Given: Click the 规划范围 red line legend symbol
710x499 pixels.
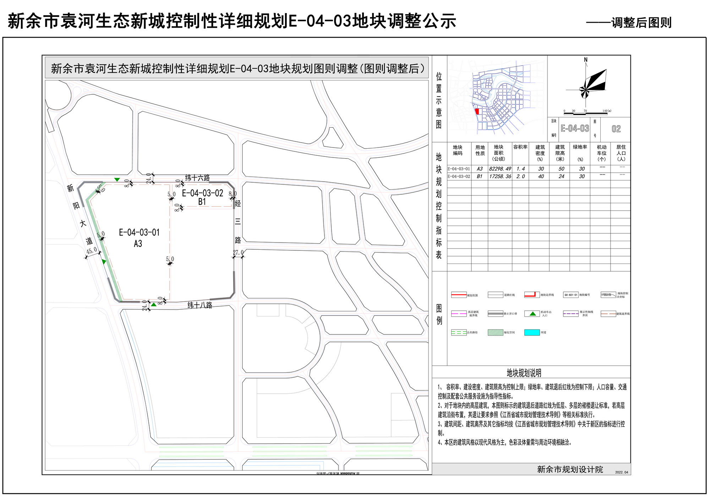Looking at the screenshot, I should (x=459, y=295).
